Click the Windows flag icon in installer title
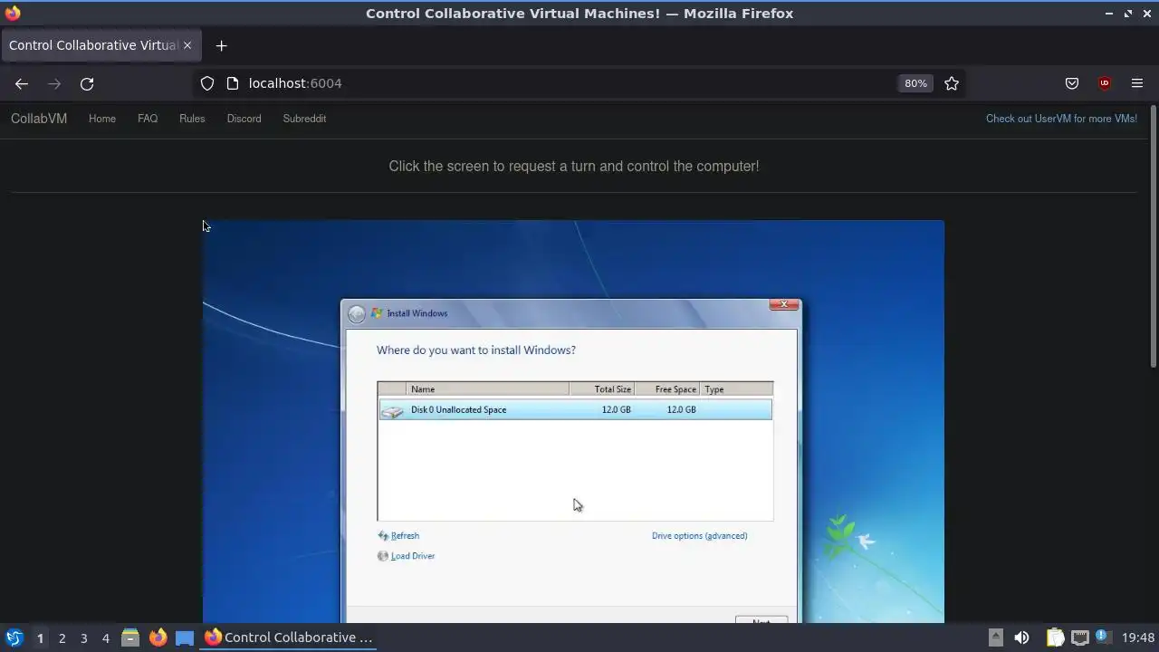The height and width of the screenshot is (652, 1159). (x=377, y=313)
